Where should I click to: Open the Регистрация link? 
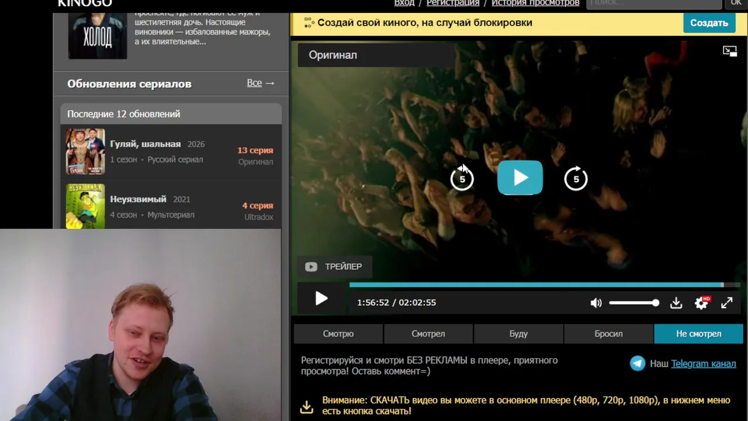453,3
